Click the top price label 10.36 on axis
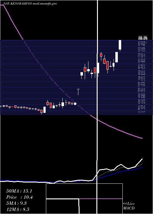The height and width of the screenshot is (214, 153). point(143,38)
